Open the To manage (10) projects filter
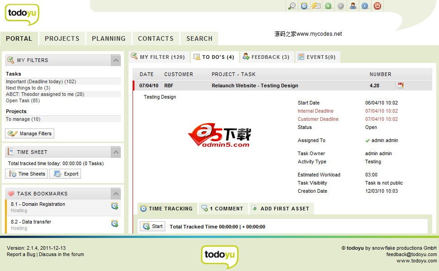Screen dimensions: 439x271 coord(23,119)
